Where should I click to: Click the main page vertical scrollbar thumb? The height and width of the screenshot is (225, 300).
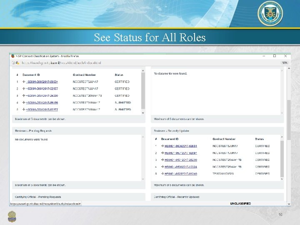coord(289,120)
